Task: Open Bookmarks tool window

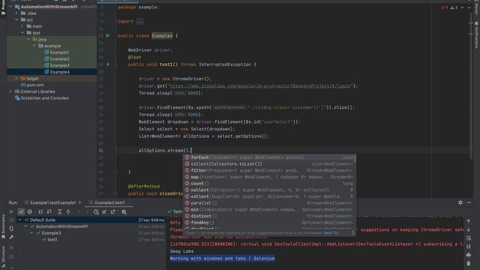Action: (x=3, y=226)
